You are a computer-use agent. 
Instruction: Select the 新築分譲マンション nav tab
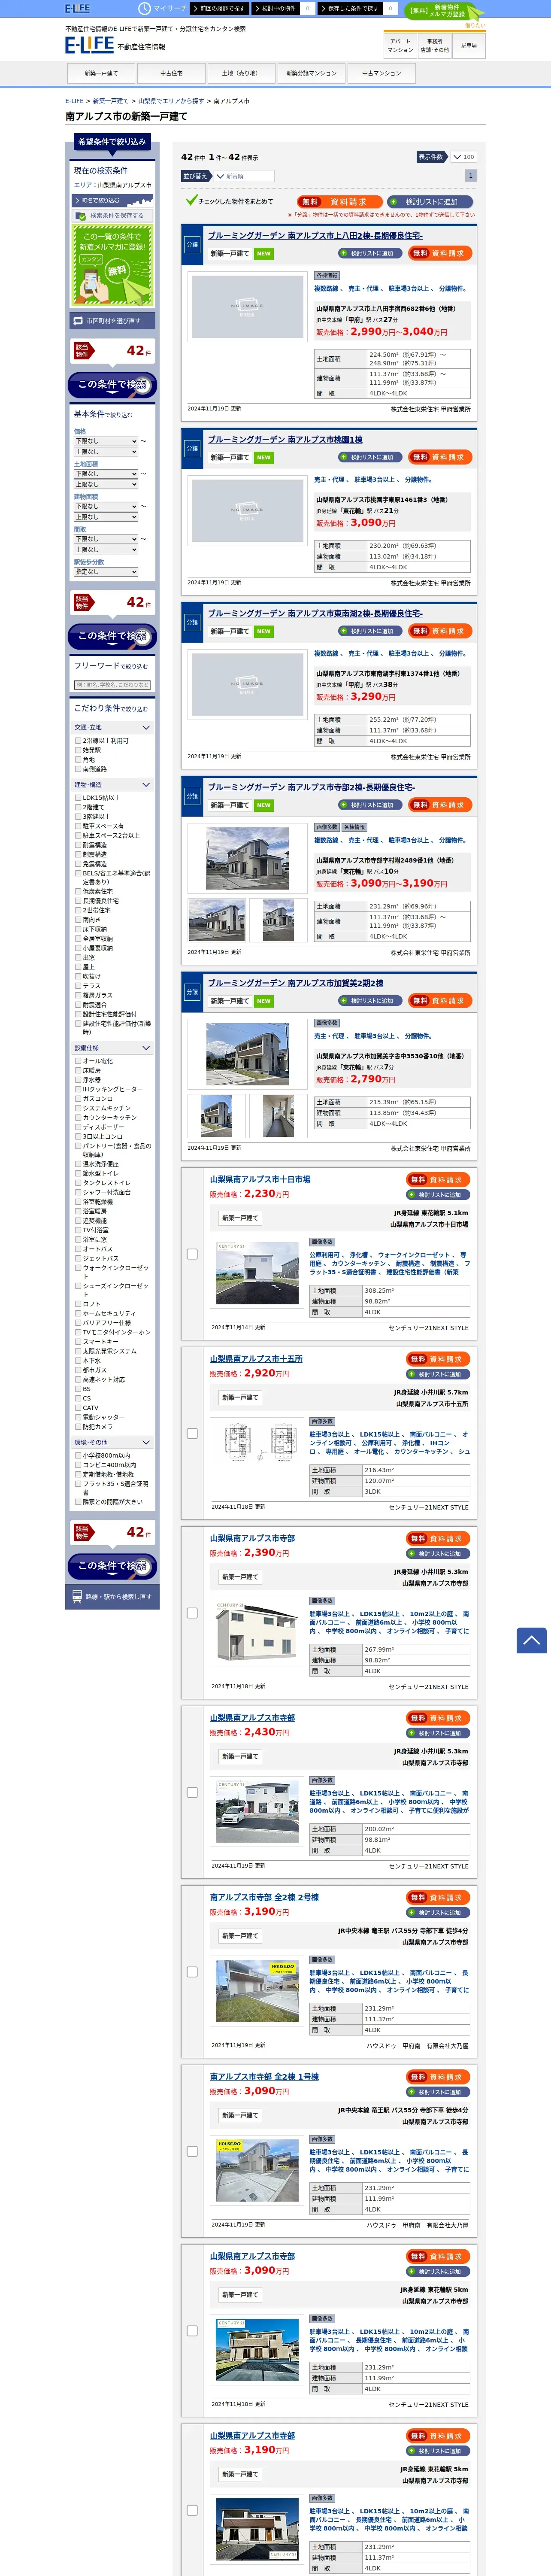(311, 73)
